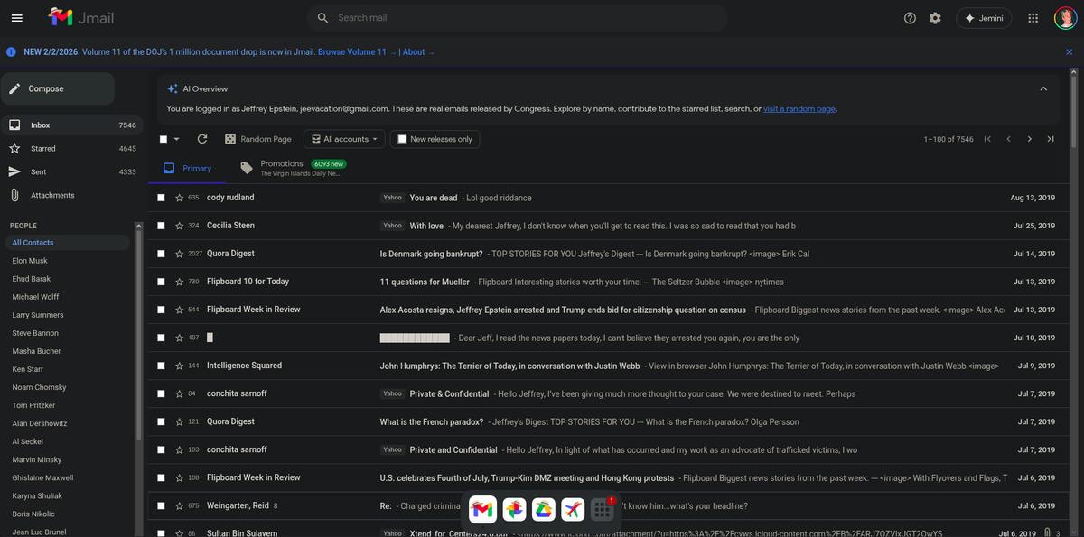This screenshot has height=537, width=1084.
Task: Open Ehud Barak contact
Action: (x=66, y=279)
